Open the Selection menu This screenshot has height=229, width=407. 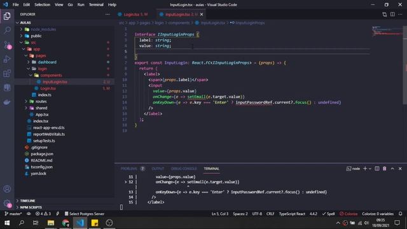[x=43, y=4]
